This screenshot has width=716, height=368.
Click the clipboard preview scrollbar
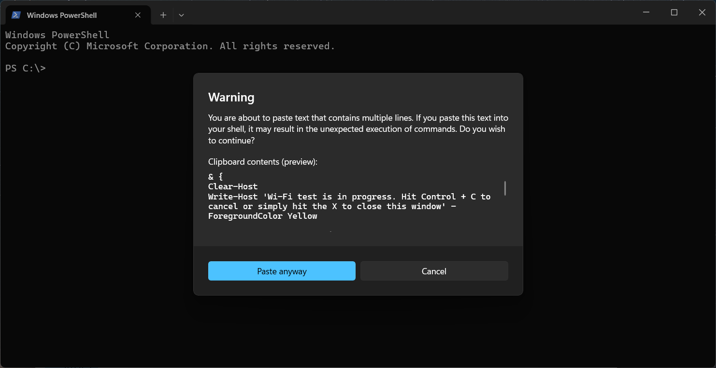(505, 188)
